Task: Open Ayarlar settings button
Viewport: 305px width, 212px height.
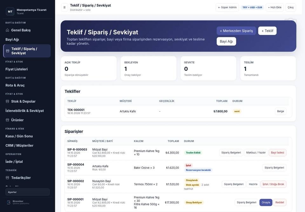Action: [27, 192]
